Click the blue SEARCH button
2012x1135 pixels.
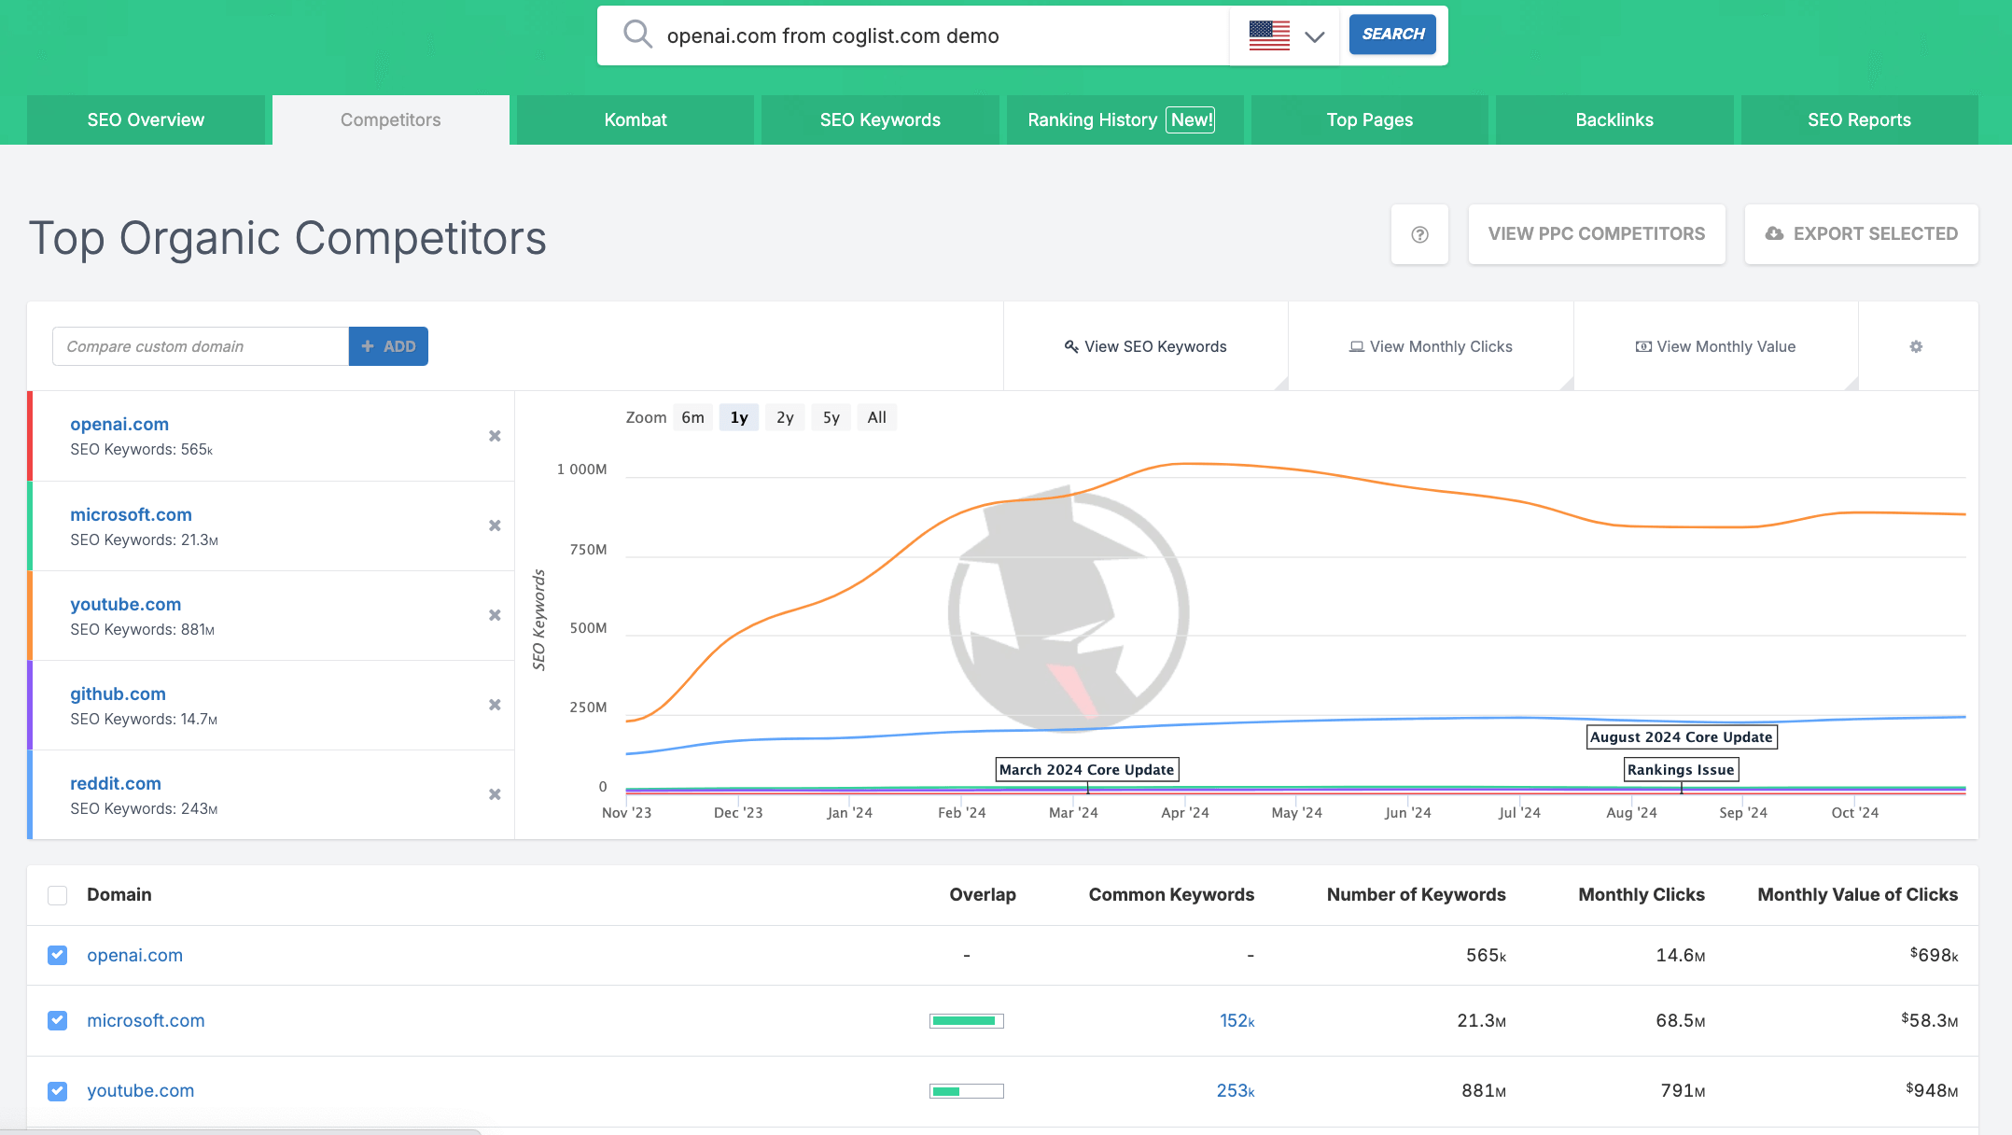1392,35
